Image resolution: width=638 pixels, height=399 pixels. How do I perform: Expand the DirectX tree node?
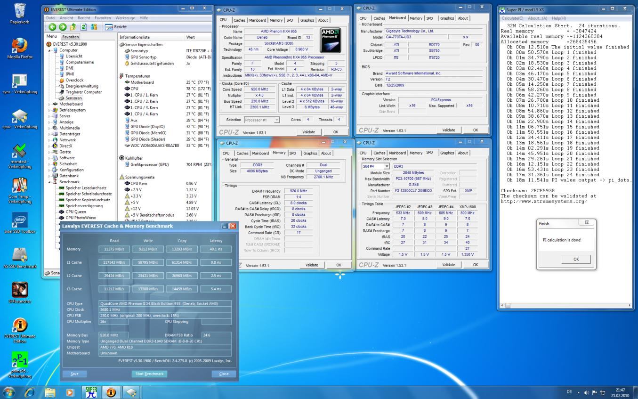(49, 146)
